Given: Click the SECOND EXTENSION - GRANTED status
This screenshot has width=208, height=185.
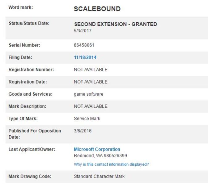Looking at the screenshot, I should coord(116,24).
